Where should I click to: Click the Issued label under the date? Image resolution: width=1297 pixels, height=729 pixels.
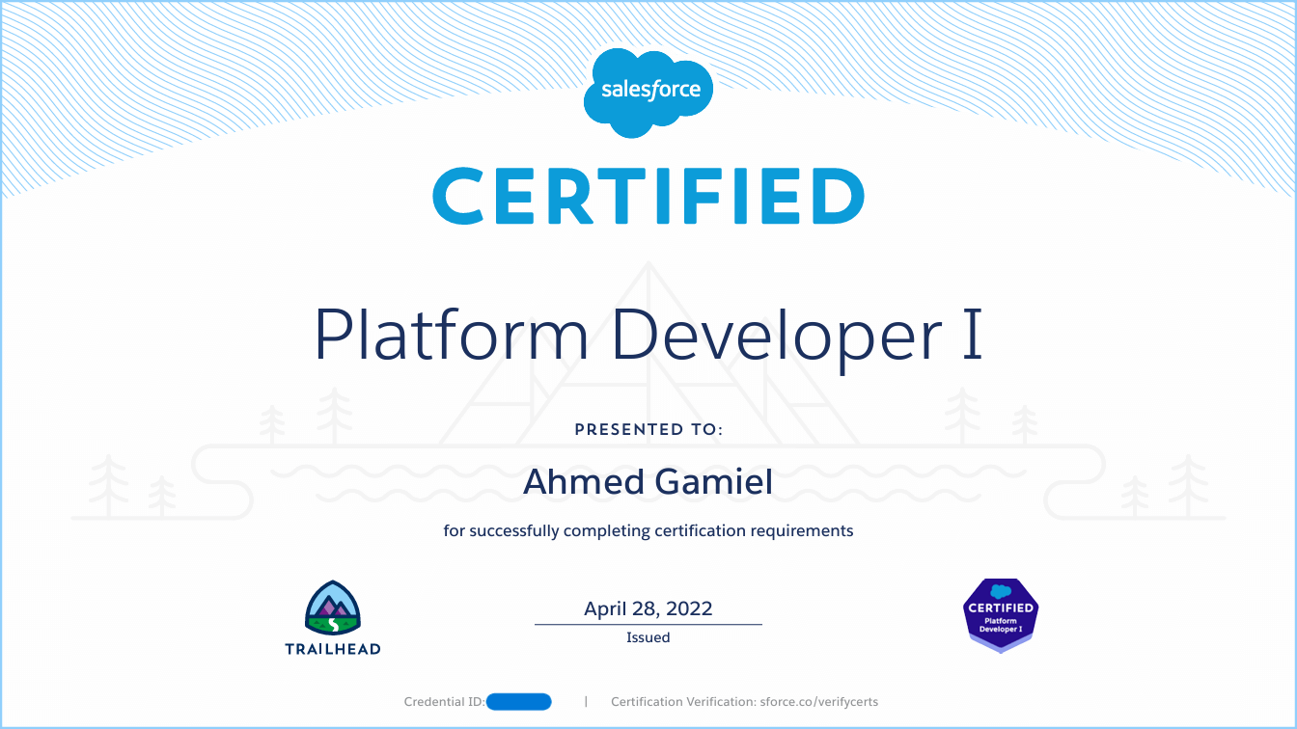(648, 637)
